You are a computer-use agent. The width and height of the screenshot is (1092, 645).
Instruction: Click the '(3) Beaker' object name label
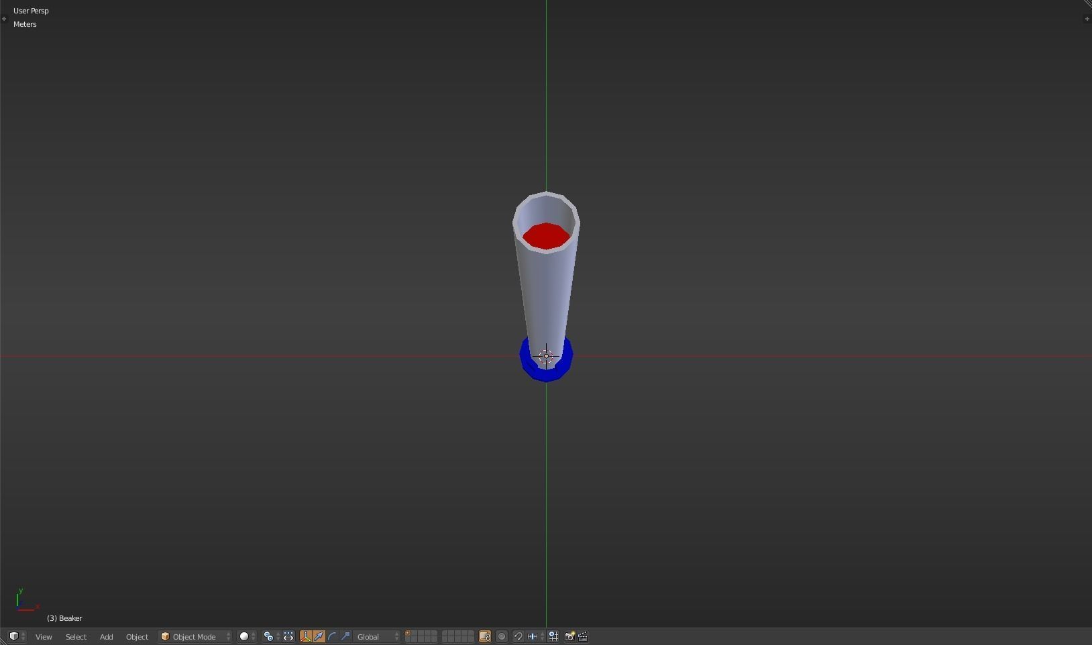(x=64, y=618)
